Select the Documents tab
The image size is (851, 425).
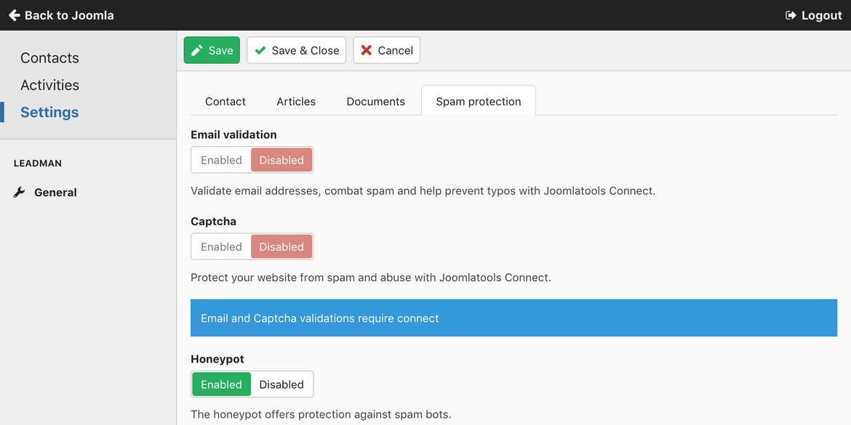click(x=375, y=102)
